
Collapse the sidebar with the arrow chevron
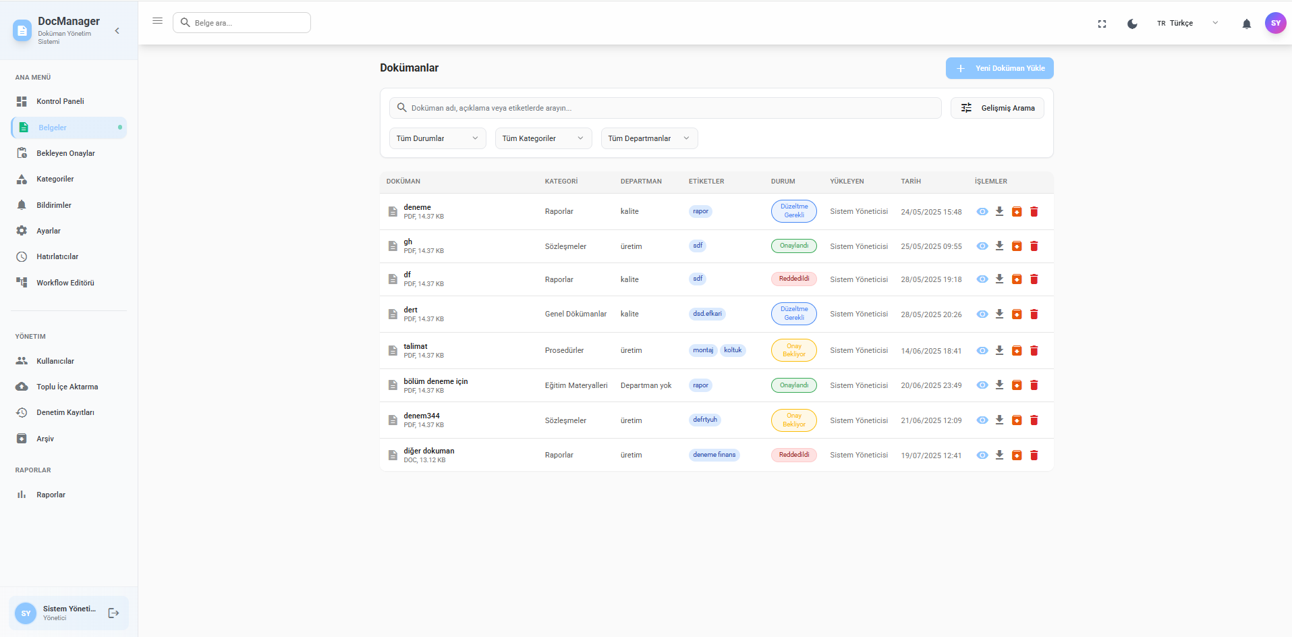point(117,30)
